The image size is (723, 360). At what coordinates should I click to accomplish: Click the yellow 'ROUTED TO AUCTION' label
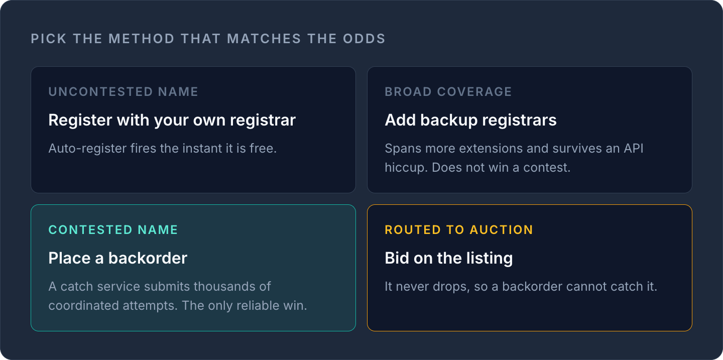coord(459,230)
